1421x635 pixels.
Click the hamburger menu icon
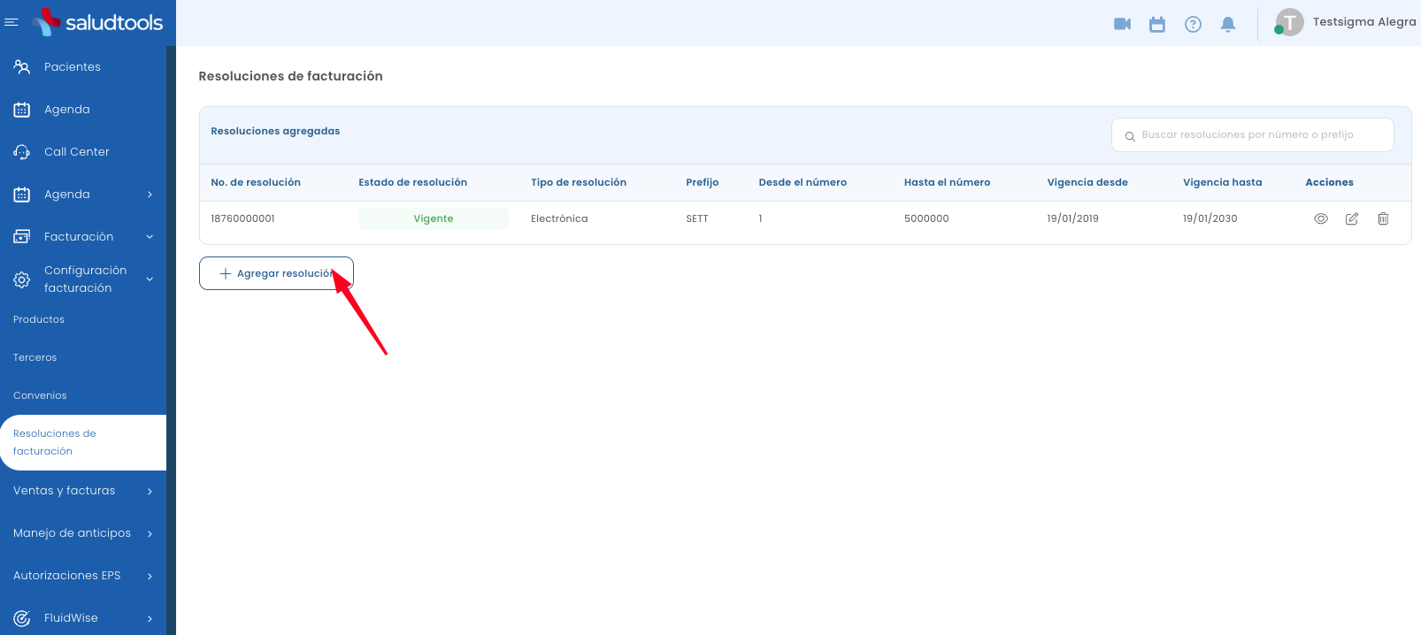(12, 22)
